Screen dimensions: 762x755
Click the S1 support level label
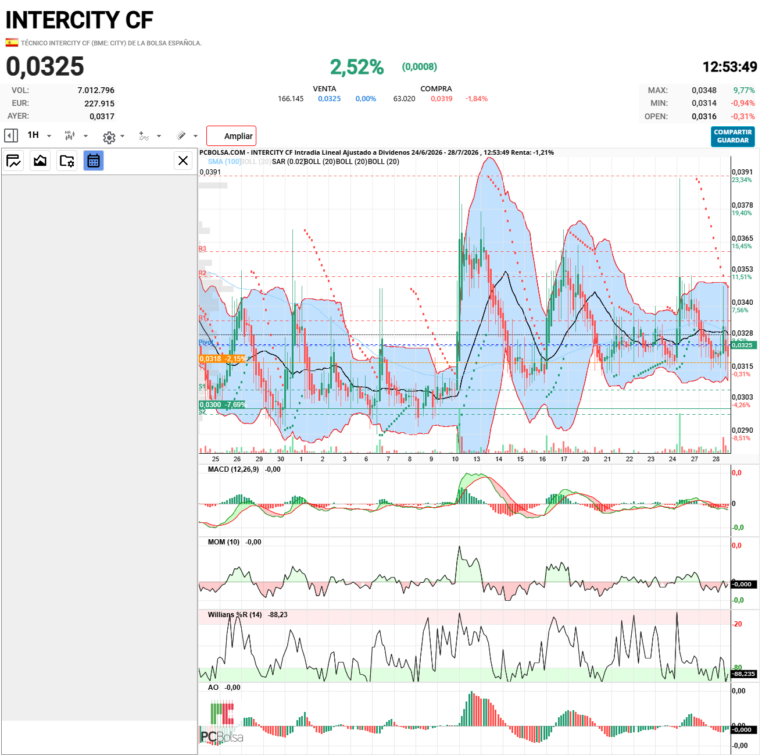coord(202,387)
